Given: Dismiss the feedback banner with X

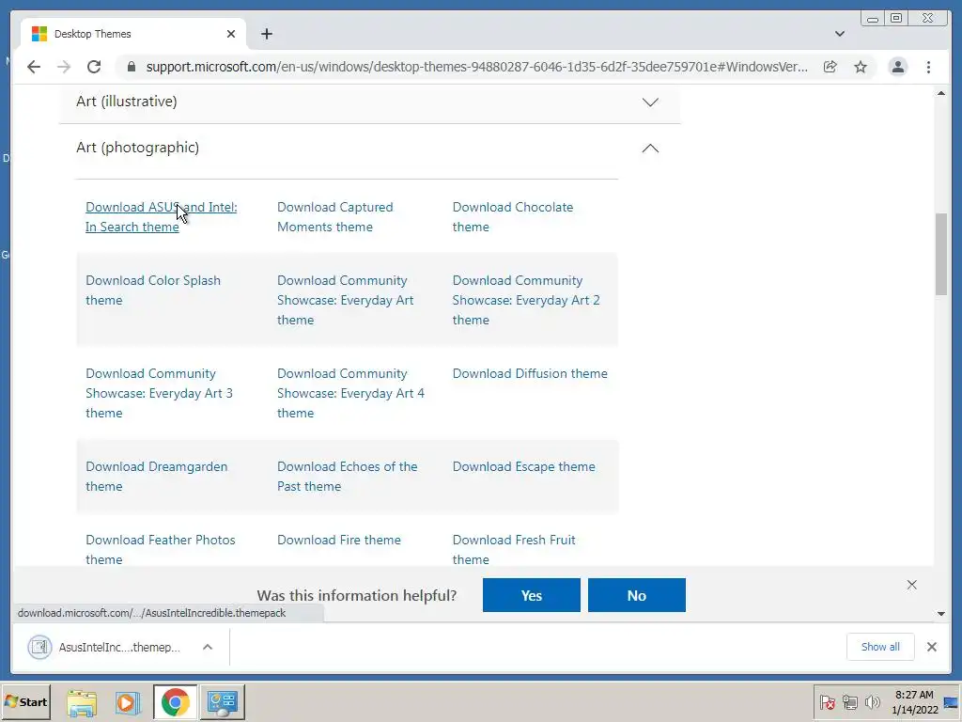Looking at the screenshot, I should [911, 585].
